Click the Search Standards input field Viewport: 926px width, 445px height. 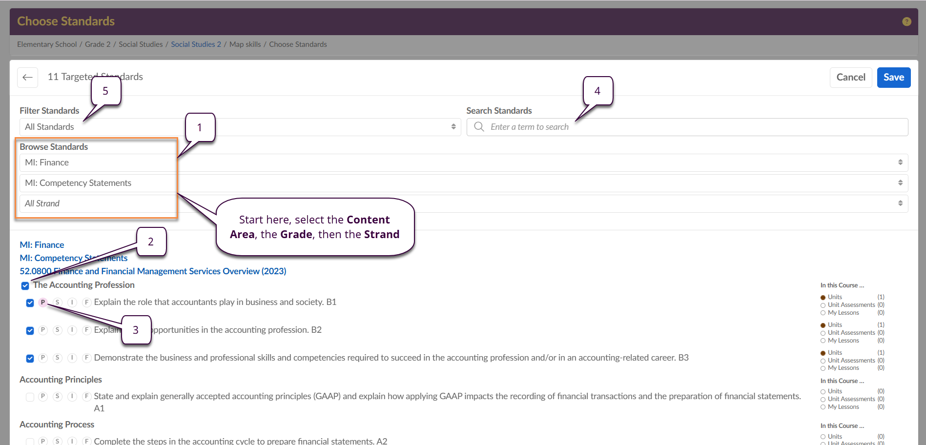[693, 127]
